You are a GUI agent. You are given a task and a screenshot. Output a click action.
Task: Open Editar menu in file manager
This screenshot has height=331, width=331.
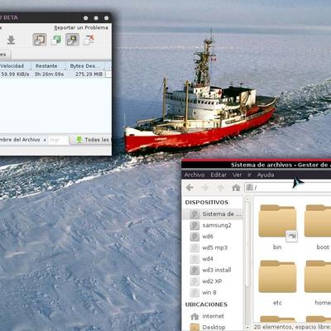[x=218, y=175]
